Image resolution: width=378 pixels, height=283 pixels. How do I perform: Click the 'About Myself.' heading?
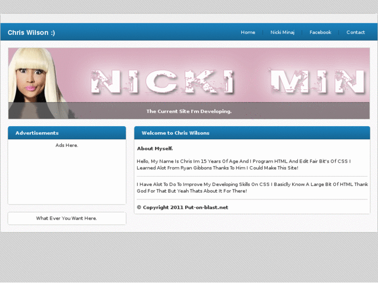155,149
